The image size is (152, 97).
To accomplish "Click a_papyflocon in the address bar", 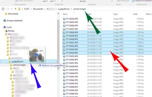I will tap(64, 9).
